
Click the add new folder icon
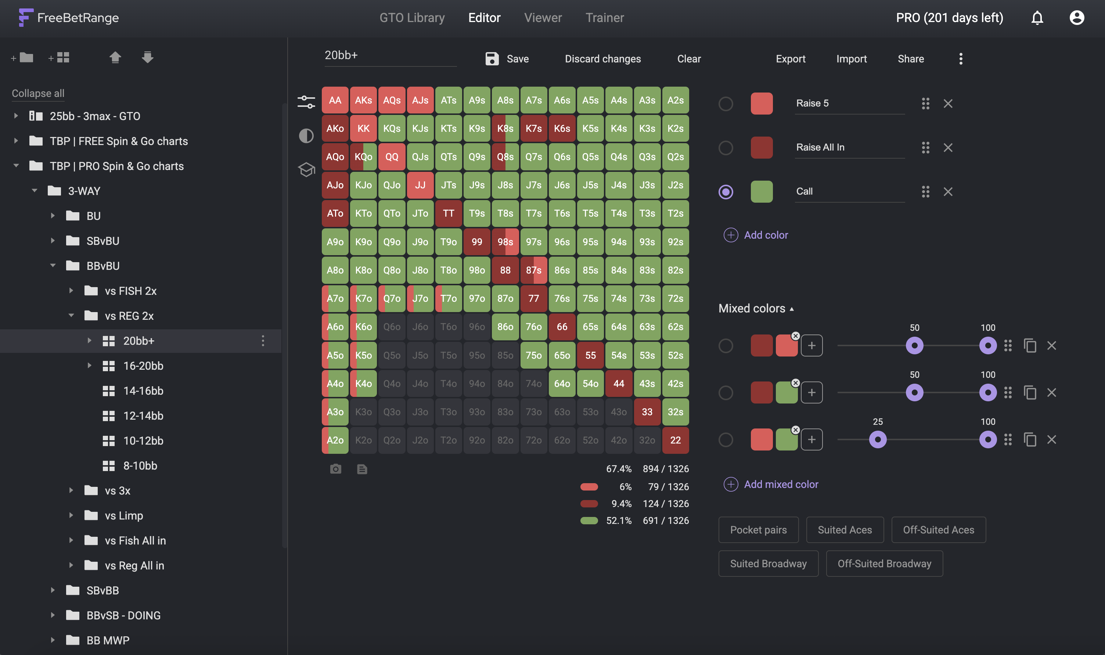coord(22,57)
